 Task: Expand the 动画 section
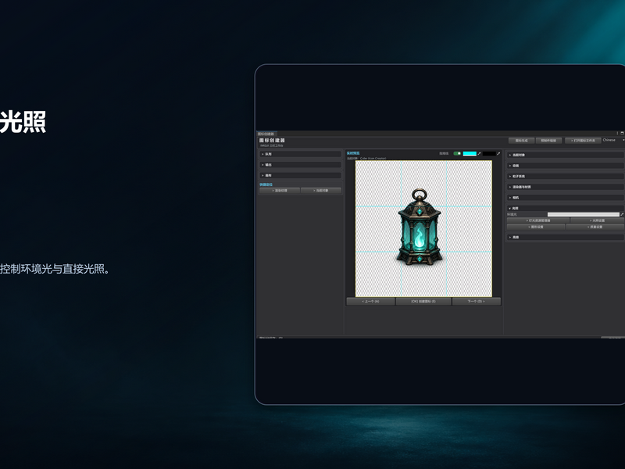565,166
